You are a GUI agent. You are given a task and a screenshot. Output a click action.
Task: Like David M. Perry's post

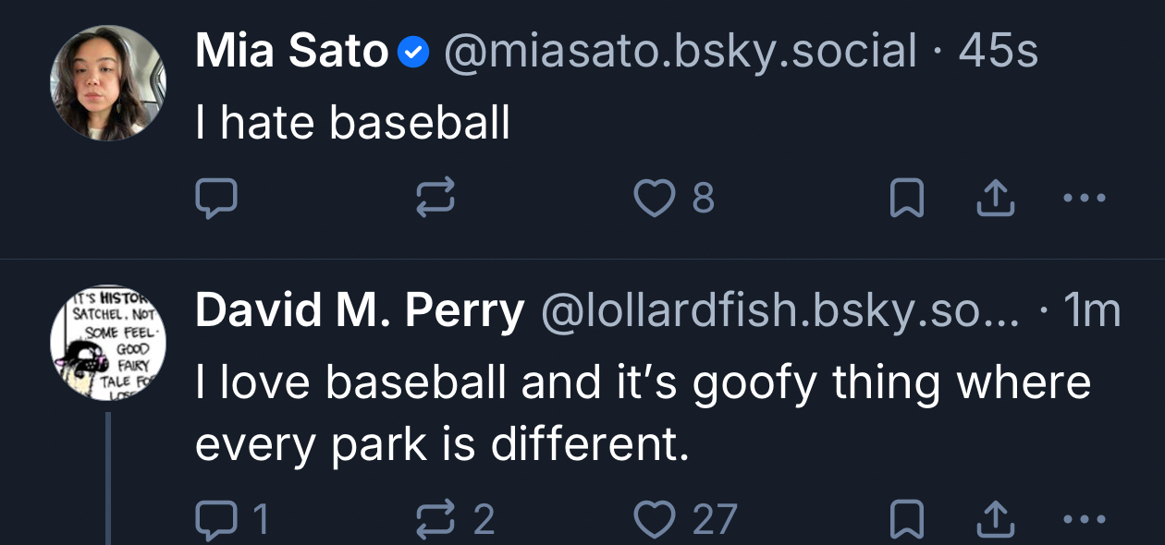pos(655,520)
